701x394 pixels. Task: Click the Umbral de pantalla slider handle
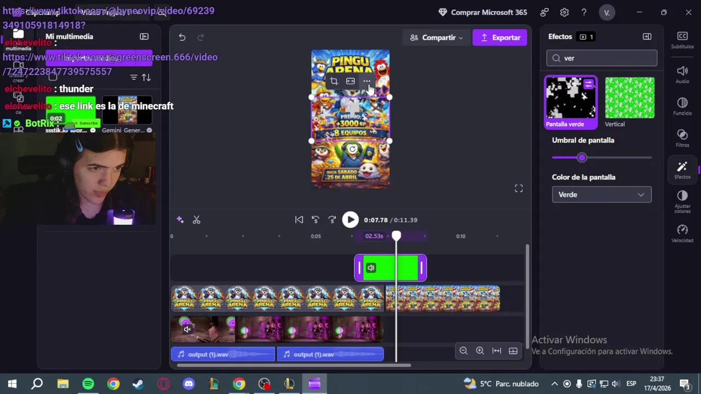[582, 158]
